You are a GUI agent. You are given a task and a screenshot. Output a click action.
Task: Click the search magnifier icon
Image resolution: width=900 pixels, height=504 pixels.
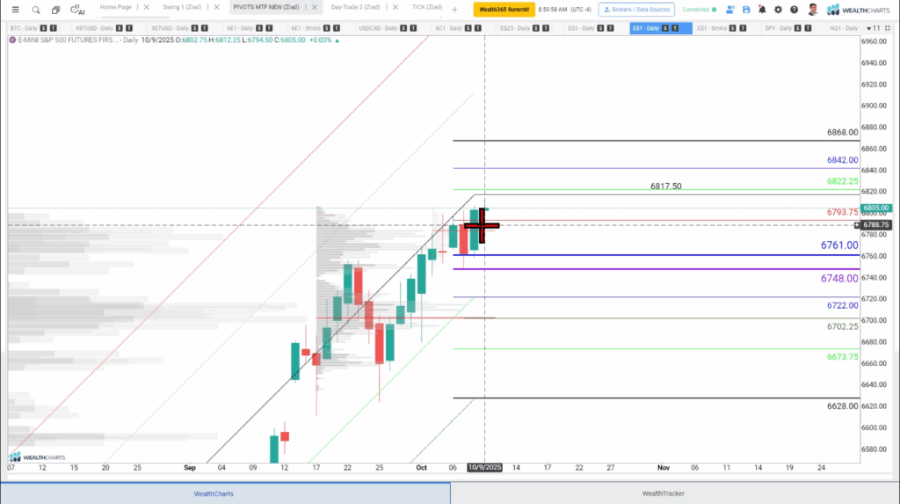point(36,10)
